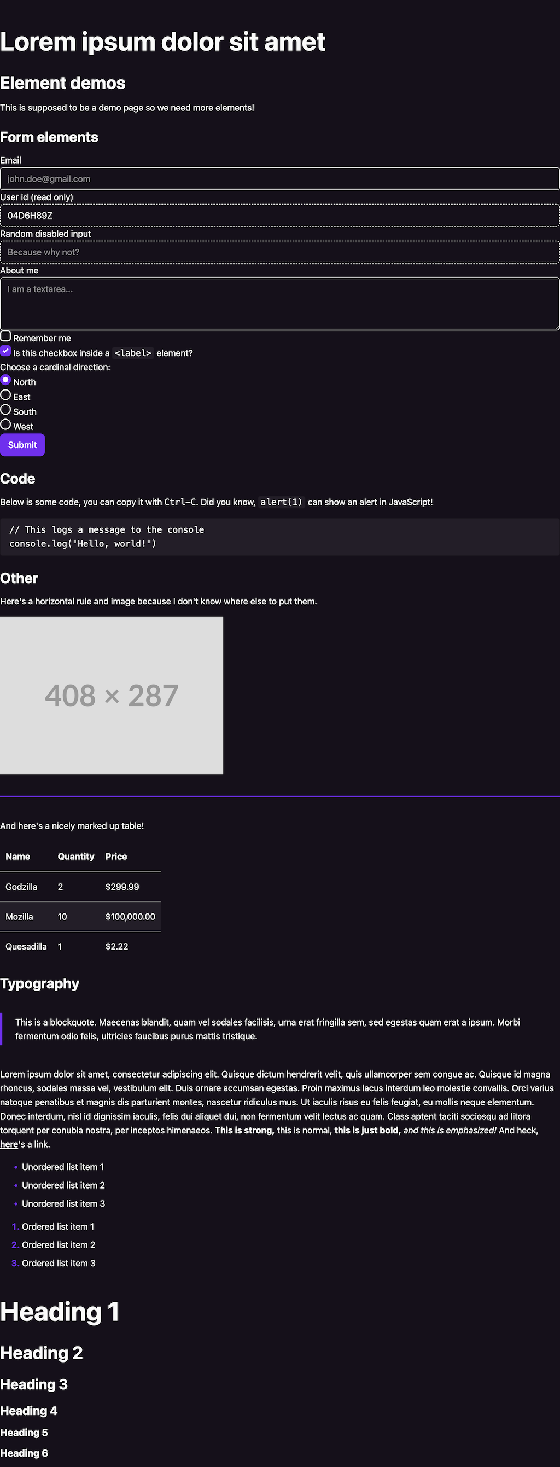Viewport: 560px width, 1467px height.
Task: Select the North radio button
Action: [5, 380]
